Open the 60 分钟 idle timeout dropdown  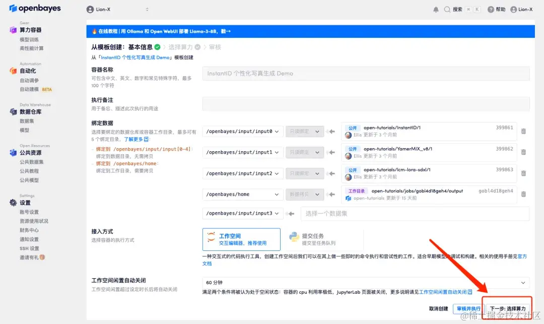366,283
